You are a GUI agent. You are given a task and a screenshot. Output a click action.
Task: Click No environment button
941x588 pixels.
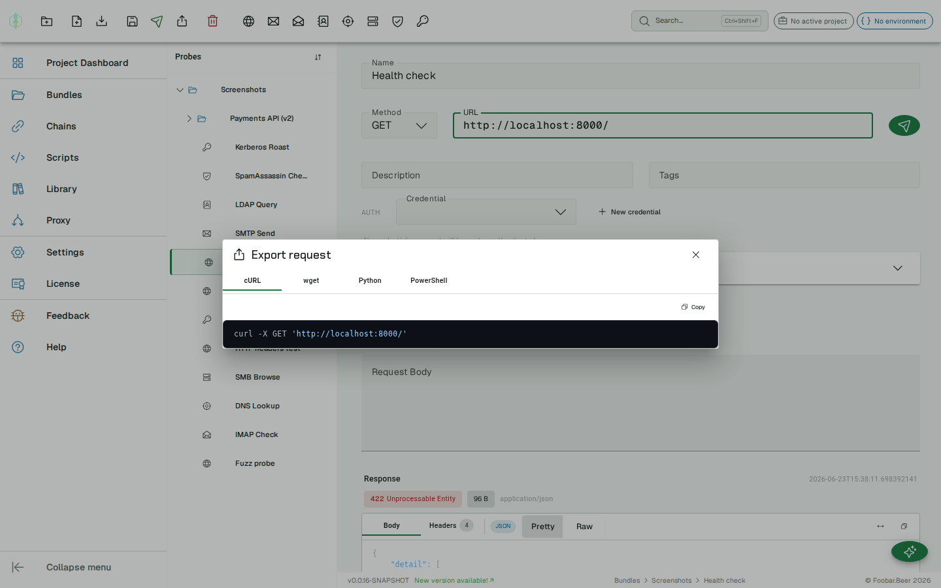pyautogui.click(x=895, y=21)
